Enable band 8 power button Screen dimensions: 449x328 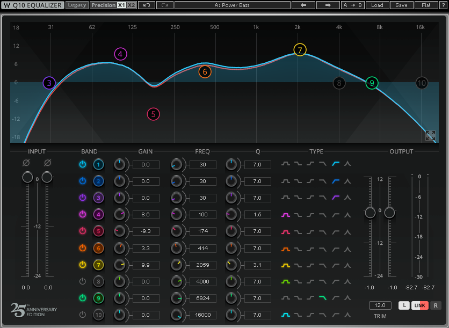pos(83,281)
